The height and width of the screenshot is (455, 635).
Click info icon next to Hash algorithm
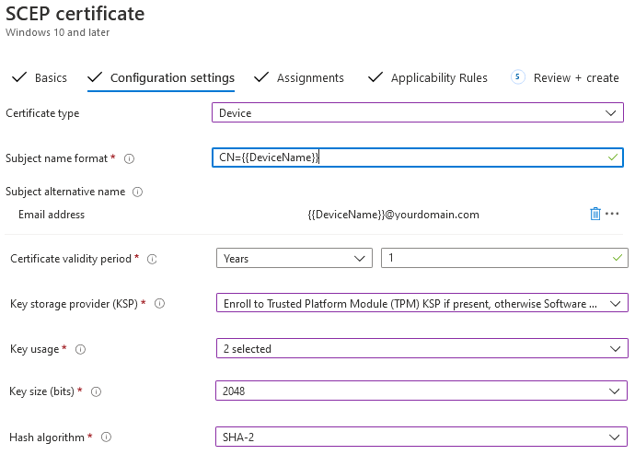click(106, 437)
